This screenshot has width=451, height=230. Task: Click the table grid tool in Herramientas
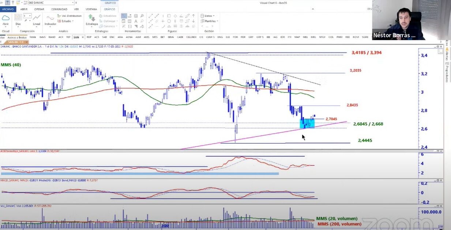click(129, 21)
